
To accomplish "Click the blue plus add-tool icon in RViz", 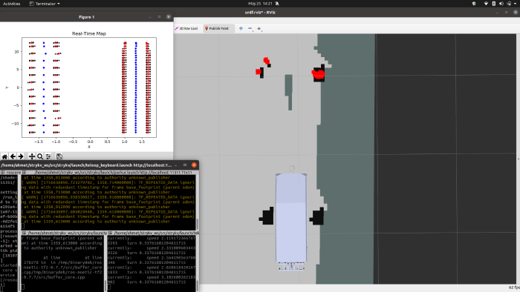I will click(x=241, y=28).
